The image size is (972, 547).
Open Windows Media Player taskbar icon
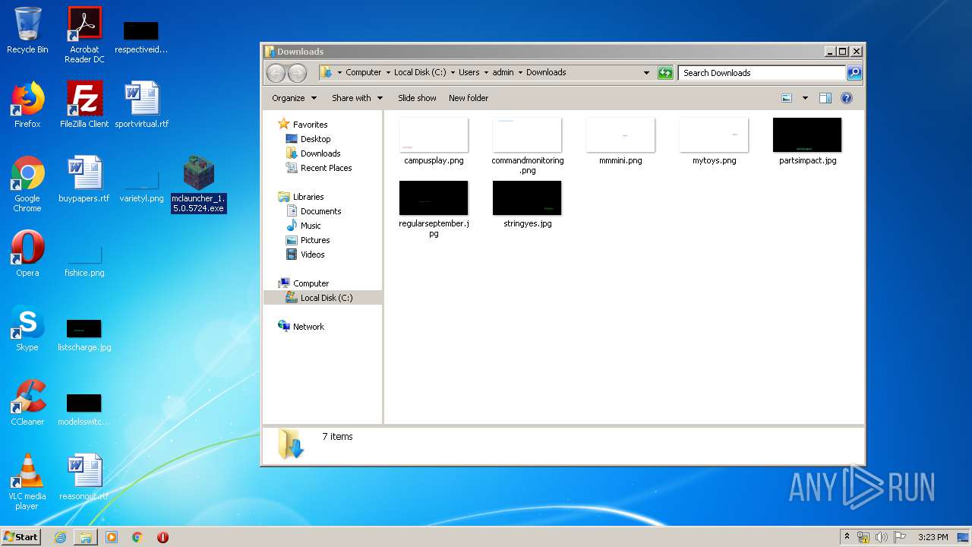[112, 537]
